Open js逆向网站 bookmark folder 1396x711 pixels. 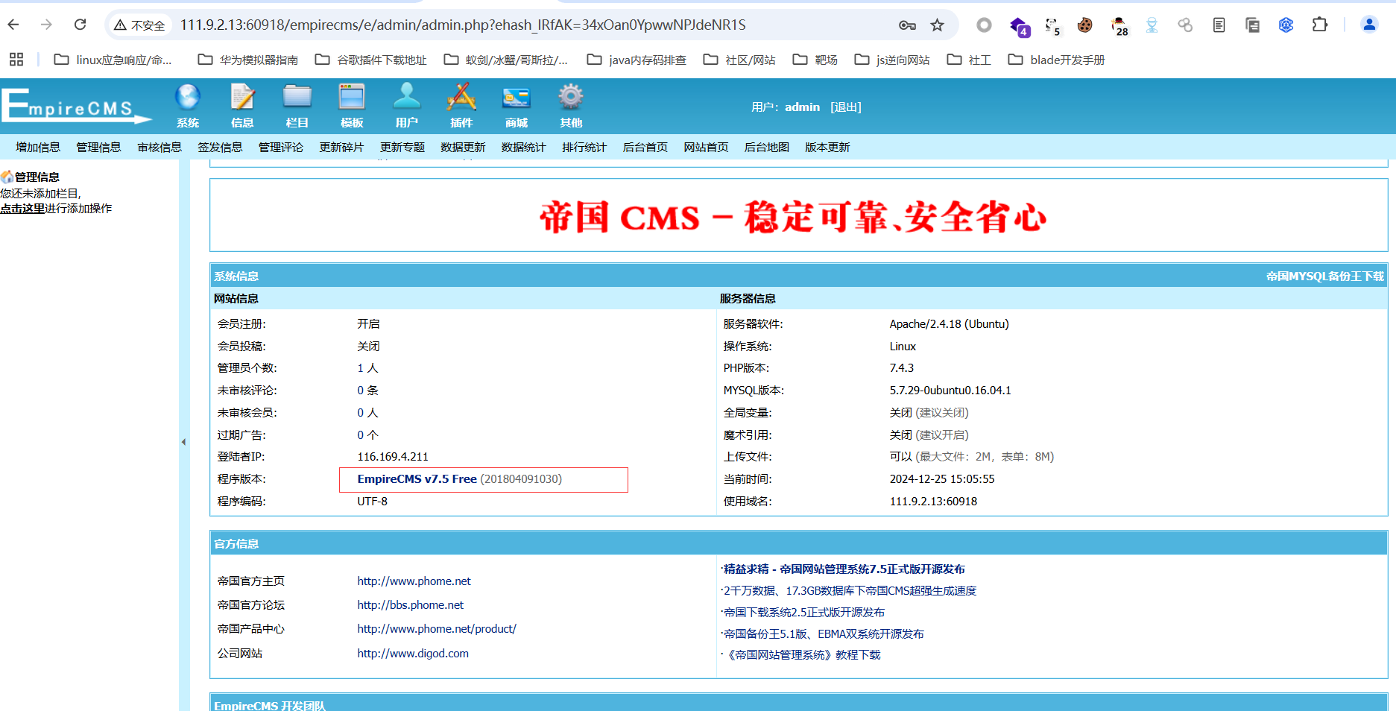892,60
